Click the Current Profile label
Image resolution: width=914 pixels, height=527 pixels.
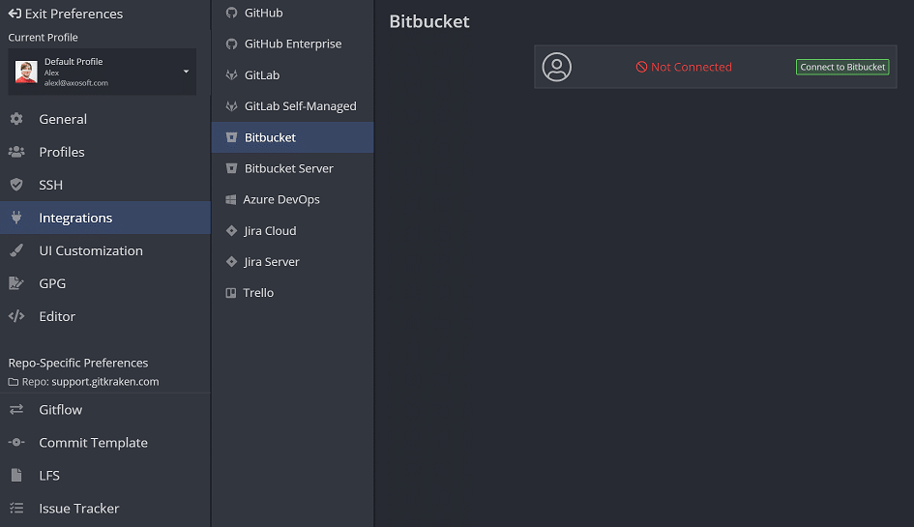click(x=44, y=38)
